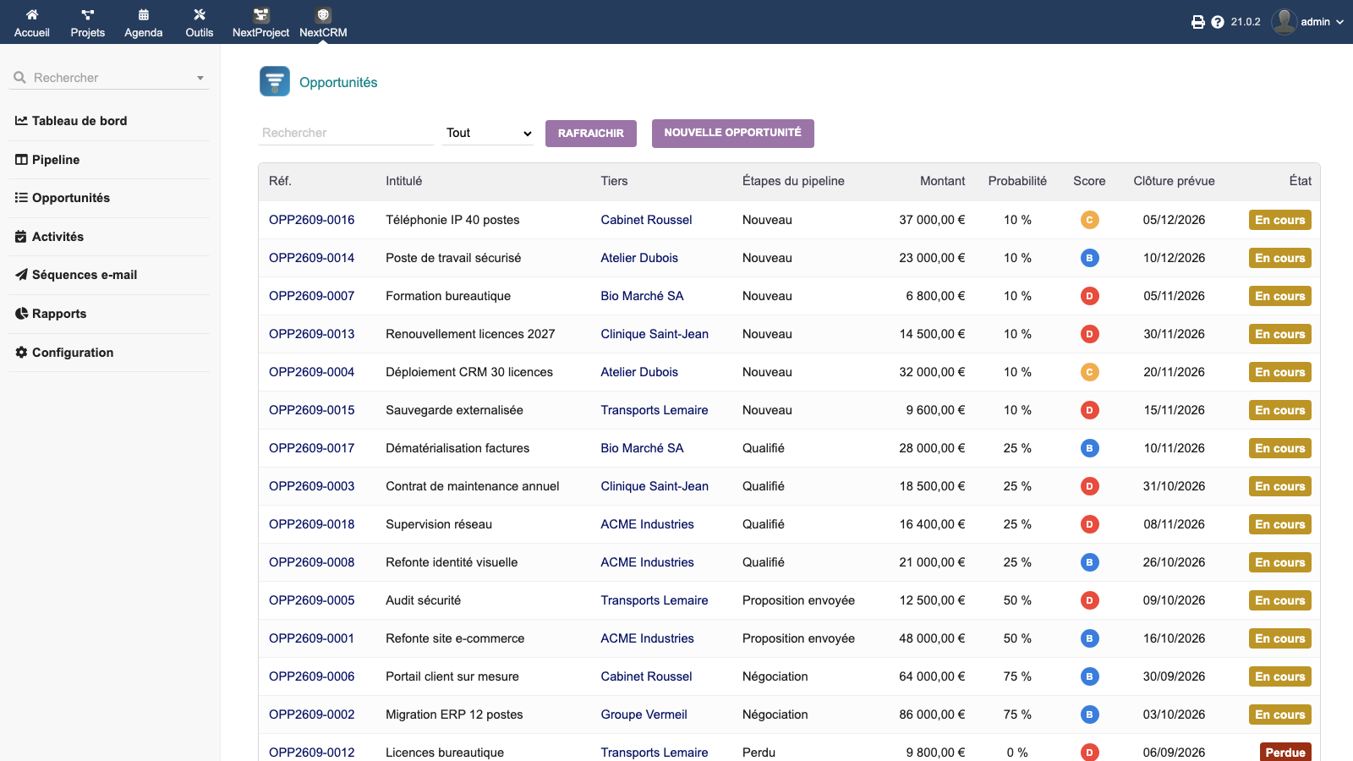Screen dimensions: 1353x761
Task: Expand the sidebar Rechercher dropdown arrow
Action: 200,78
